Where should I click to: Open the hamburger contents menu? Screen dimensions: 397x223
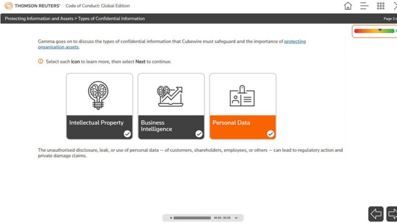(x=364, y=6)
